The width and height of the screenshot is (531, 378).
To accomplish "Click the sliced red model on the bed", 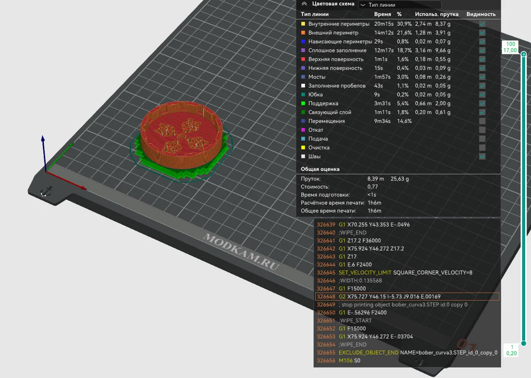I will (181, 135).
